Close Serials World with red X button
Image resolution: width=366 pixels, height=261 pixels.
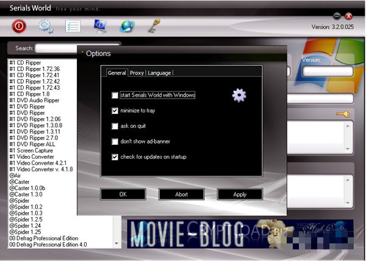pyautogui.click(x=349, y=16)
